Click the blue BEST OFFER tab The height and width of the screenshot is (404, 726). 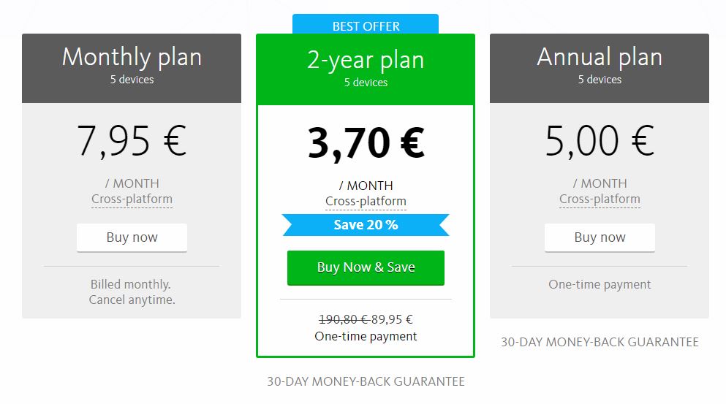(366, 24)
